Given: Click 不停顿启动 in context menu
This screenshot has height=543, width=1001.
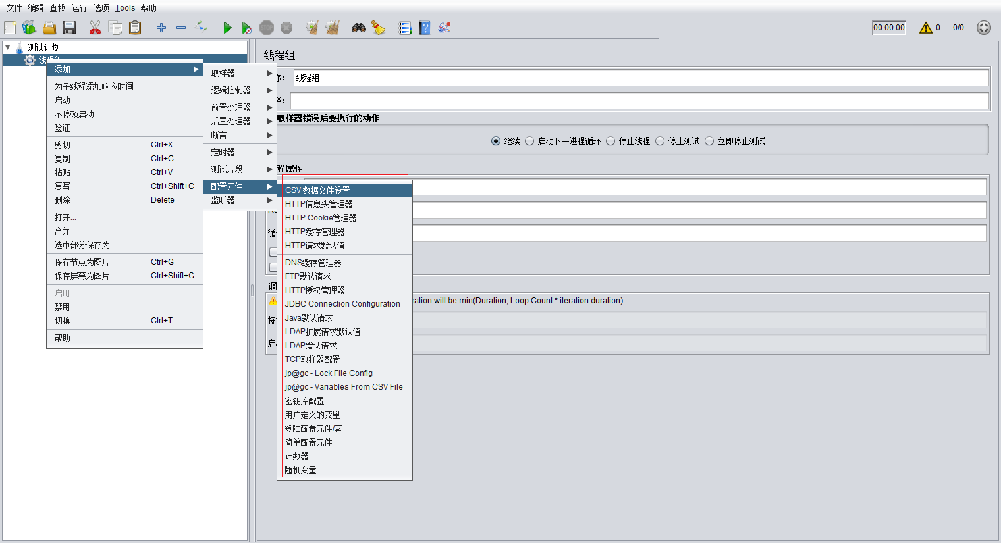Looking at the screenshot, I should click(124, 114).
